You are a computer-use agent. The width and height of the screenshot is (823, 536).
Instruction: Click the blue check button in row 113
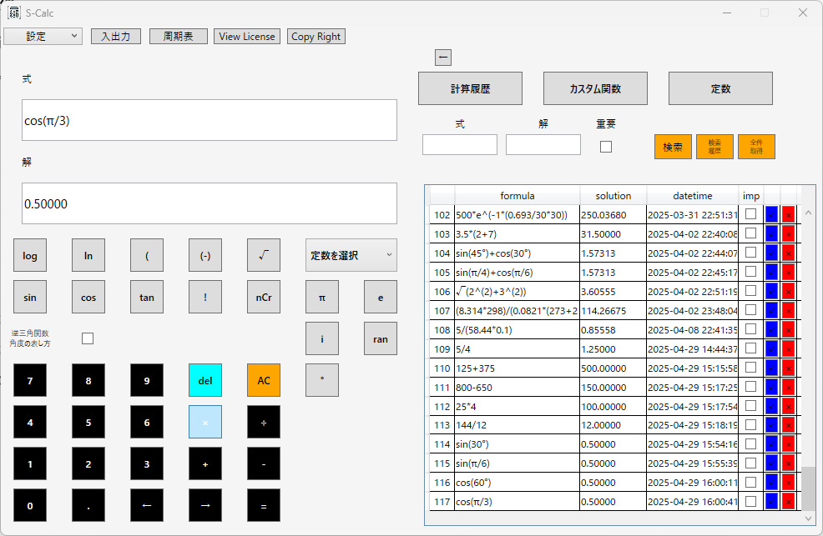(x=771, y=425)
